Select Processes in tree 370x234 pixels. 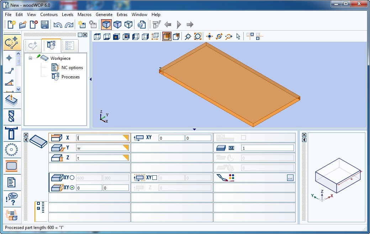point(70,77)
